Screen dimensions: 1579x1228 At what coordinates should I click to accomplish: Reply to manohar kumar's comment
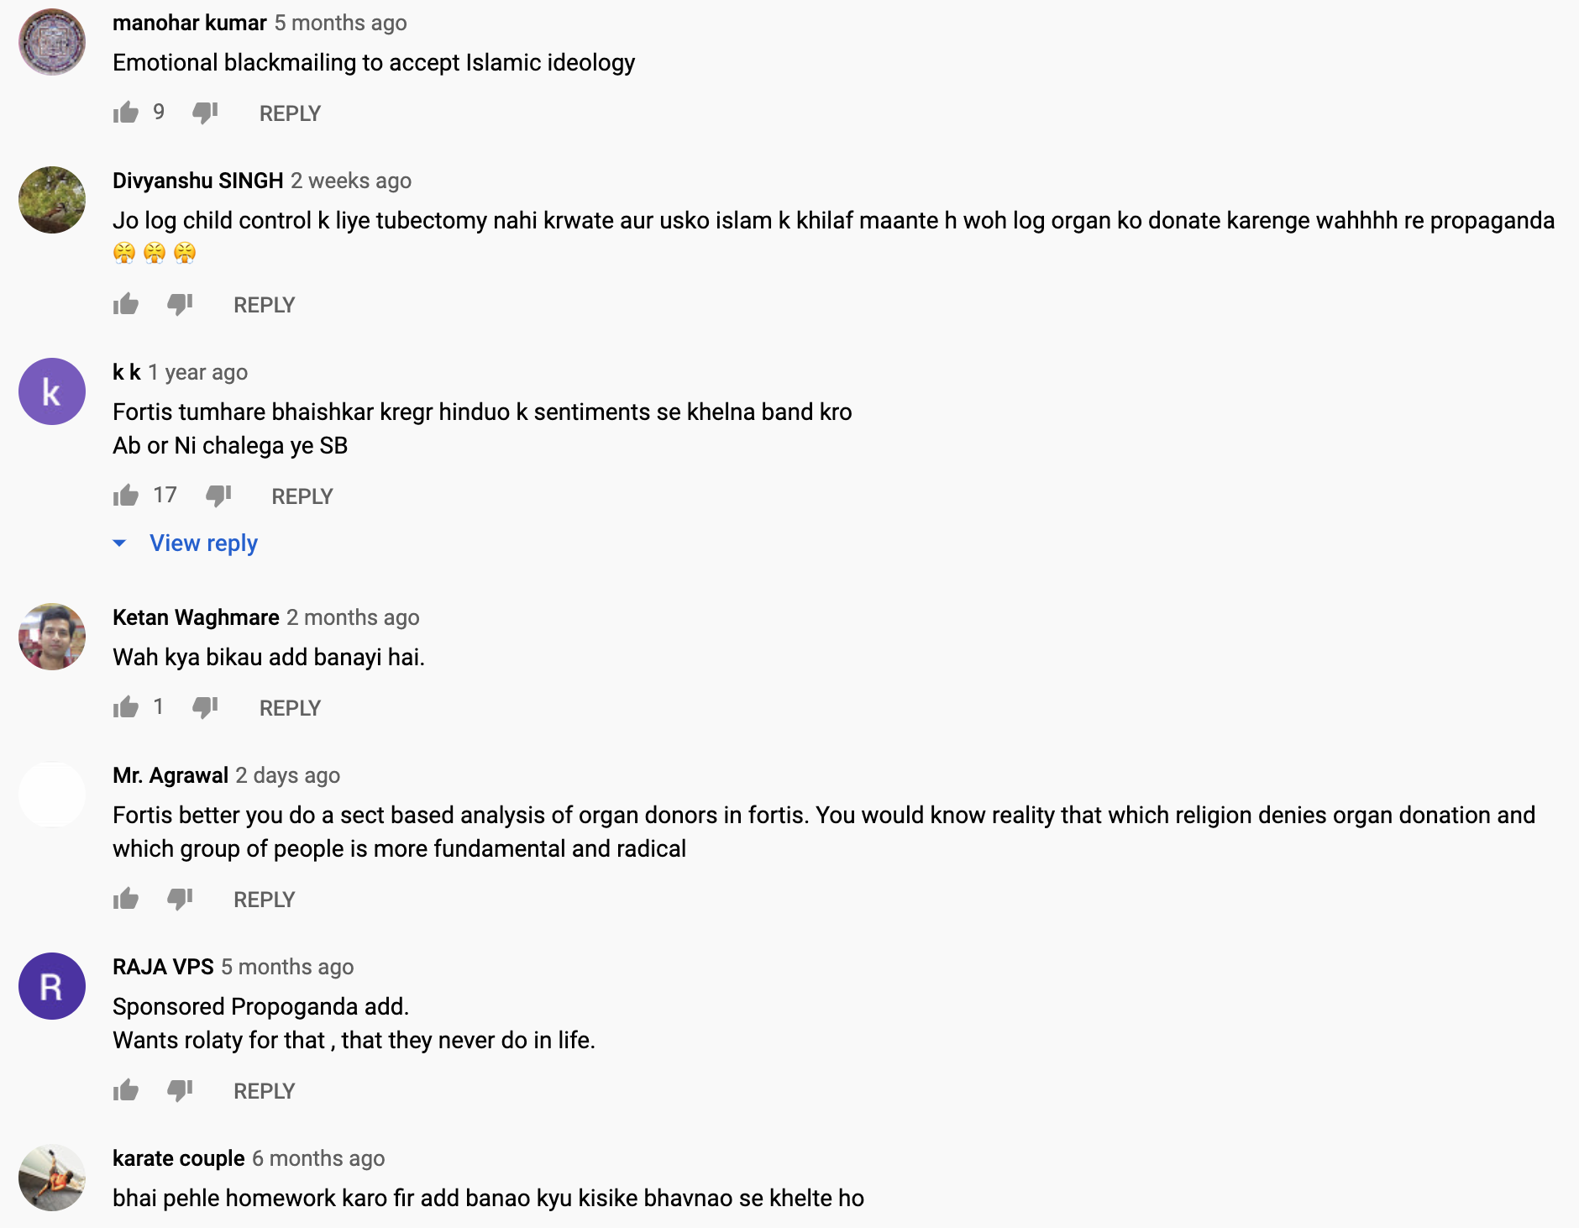290,113
